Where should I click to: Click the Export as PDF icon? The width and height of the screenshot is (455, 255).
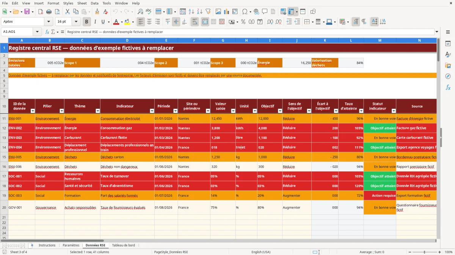pos(41,12)
